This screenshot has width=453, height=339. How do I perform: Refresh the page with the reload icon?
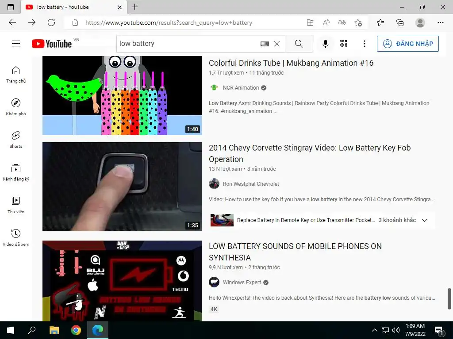coord(51,23)
